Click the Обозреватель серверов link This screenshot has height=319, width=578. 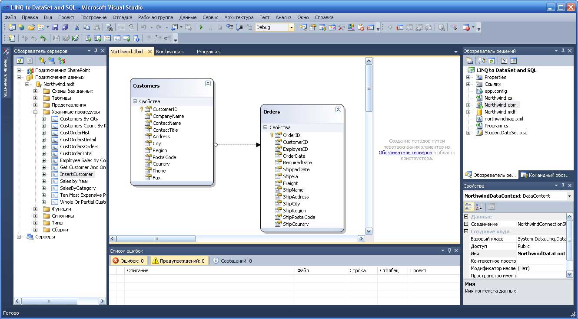click(405, 153)
